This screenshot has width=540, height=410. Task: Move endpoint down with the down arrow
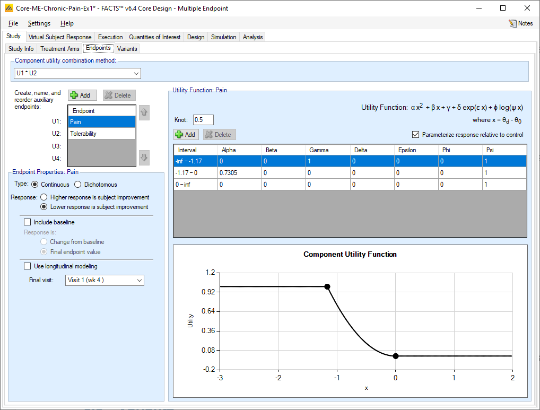[x=144, y=158]
